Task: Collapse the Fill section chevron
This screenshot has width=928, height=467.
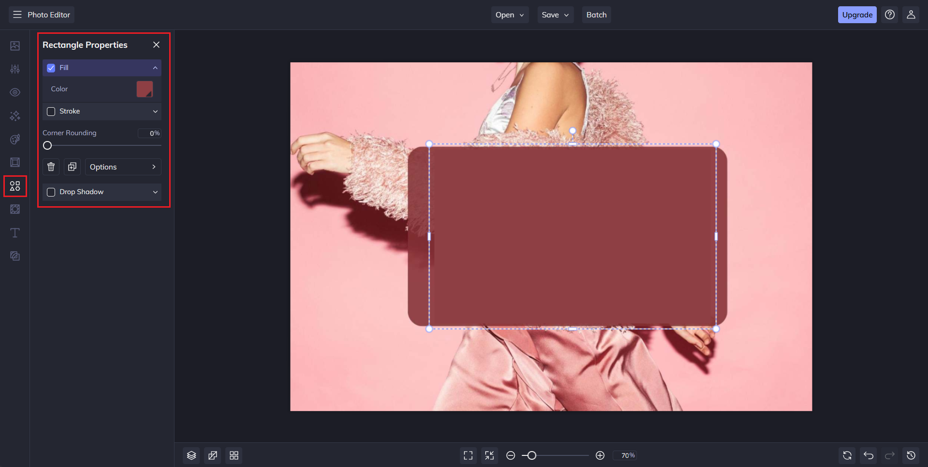Action: [155, 68]
